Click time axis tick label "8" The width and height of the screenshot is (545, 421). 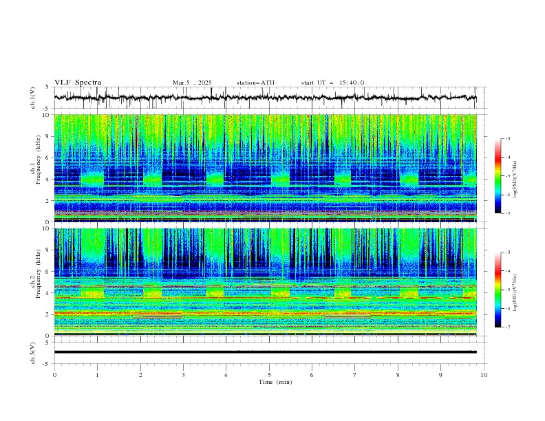[398, 375]
